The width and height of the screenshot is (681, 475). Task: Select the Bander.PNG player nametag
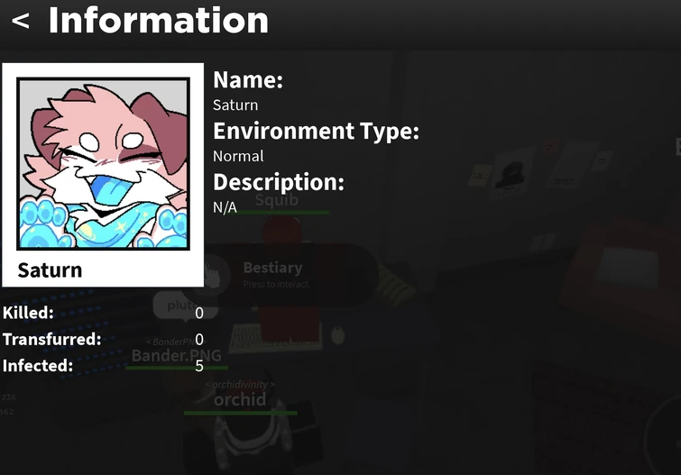[176, 356]
